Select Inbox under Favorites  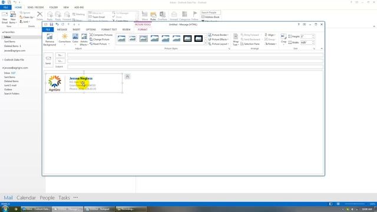(8, 37)
